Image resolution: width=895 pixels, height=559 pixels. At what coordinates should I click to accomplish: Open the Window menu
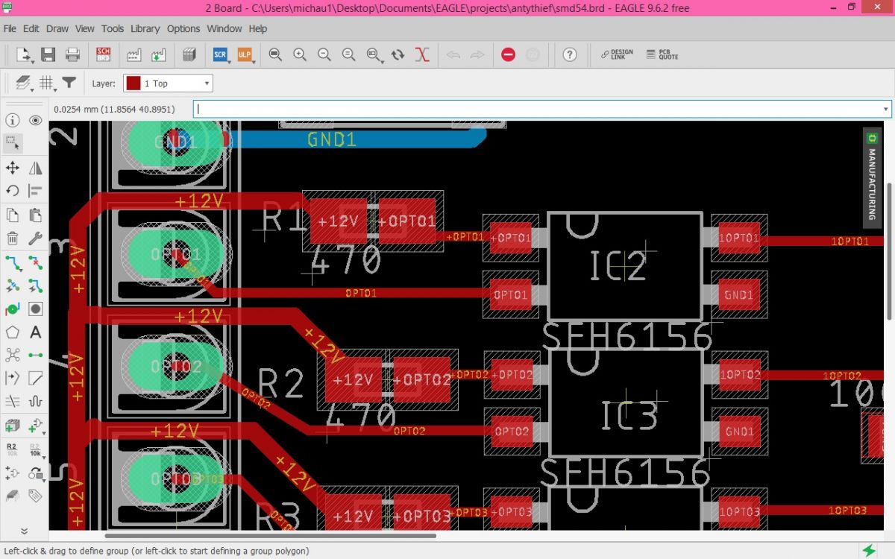tap(224, 29)
